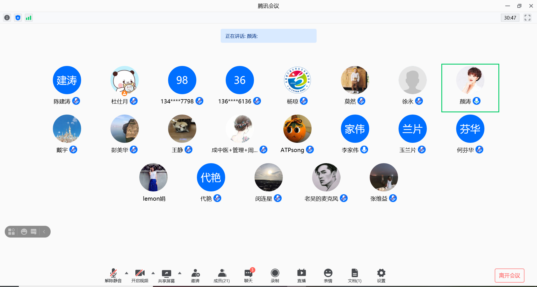Viewport: 537px width, 287px height.
Task: Select lemon娟's avatar
Action: click(x=153, y=177)
